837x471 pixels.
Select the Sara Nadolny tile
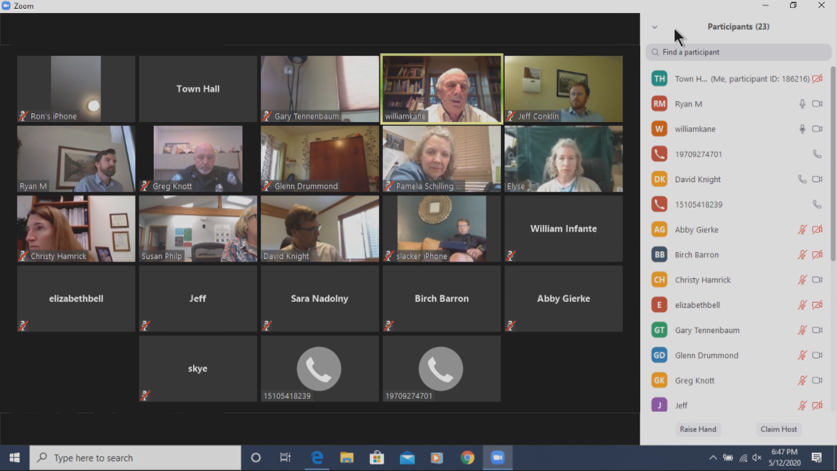click(320, 299)
